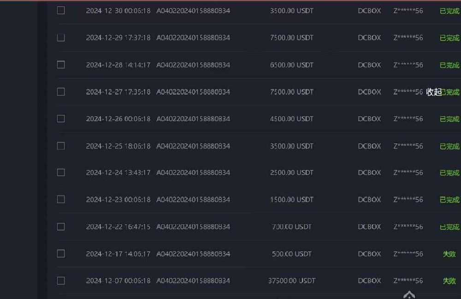
Task: Mark the checkbox for 1500.00 USDT row
Action: click(61, 199)
